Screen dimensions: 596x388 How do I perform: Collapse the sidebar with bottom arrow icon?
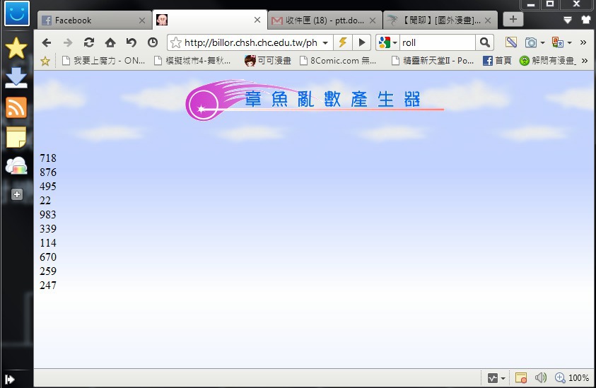pos(9,380)
